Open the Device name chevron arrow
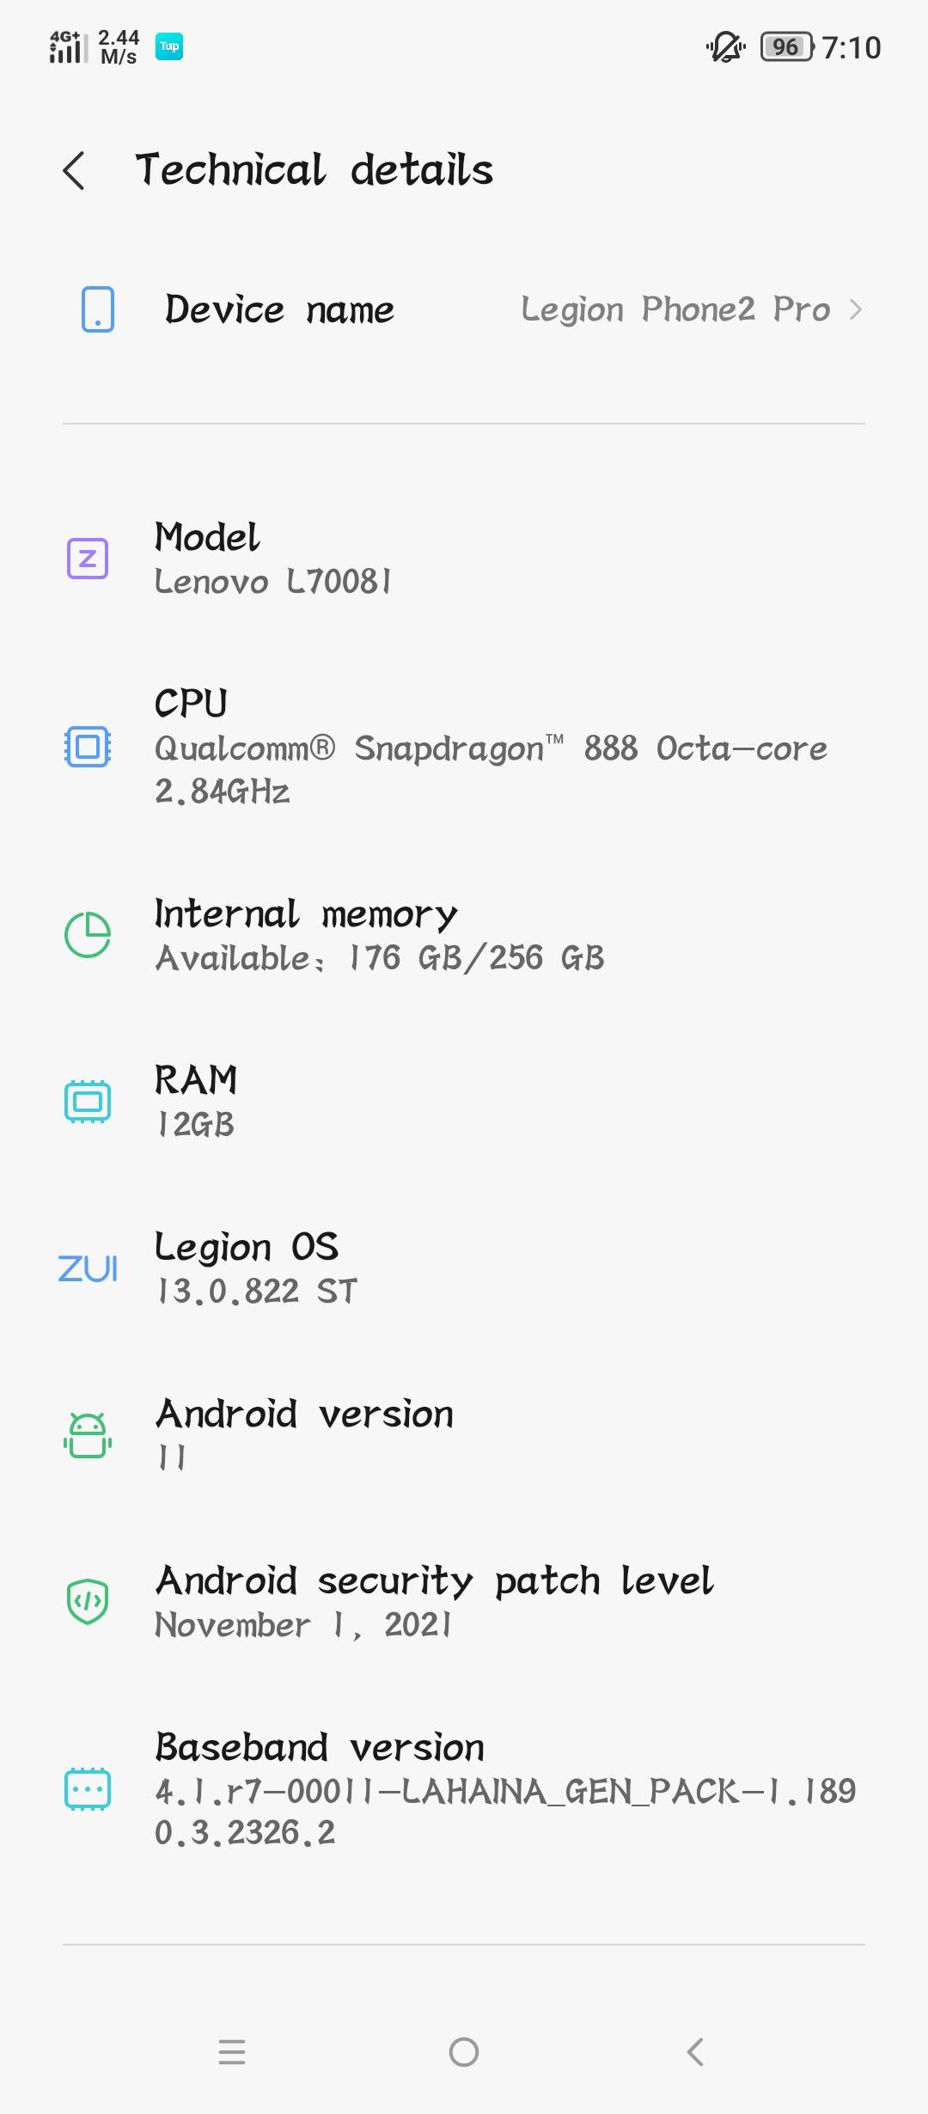928x2114 pixels. pyautogui.click(x=855, y=309)
